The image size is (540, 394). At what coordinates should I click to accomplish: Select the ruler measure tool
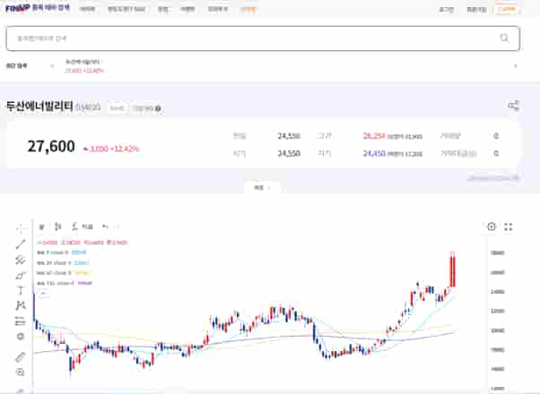pos(21,357)
